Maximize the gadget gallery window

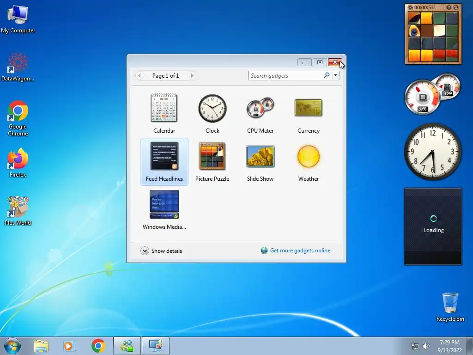(320, 62)
